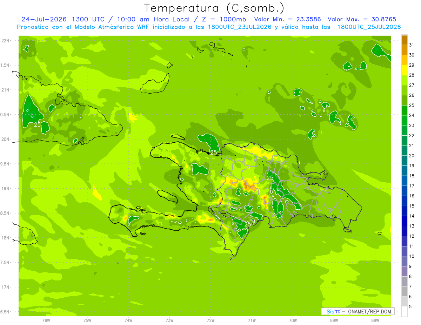Click legend value "25" on the color scale
The image size is (421, 325).
pyautogui.click(x=412, y=105)
